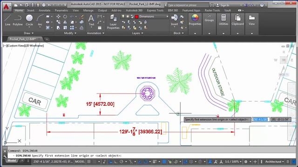
Task: Select the Line draw tool
Action: [7, 20]
